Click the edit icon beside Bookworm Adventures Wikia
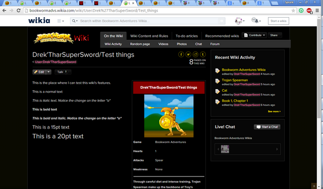 pos(218,71)
